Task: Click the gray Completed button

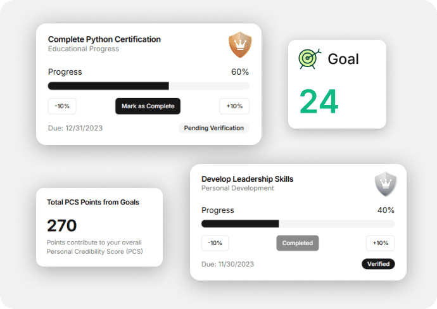Action: [x=298, y=243]
